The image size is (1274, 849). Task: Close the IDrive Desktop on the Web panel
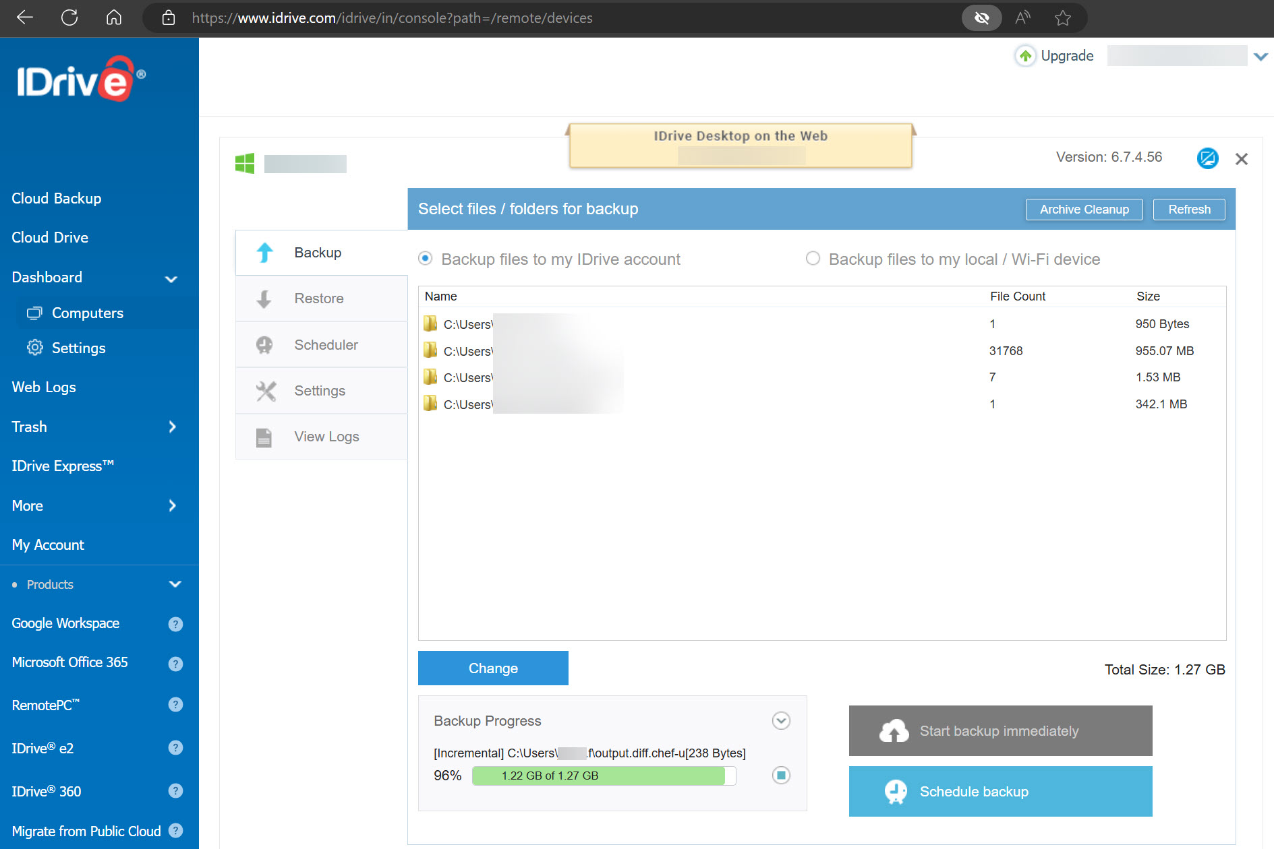pyautogui.click(x=1242, y=159)
